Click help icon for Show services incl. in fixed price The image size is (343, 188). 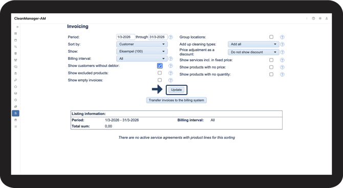(x=282, y=60)
